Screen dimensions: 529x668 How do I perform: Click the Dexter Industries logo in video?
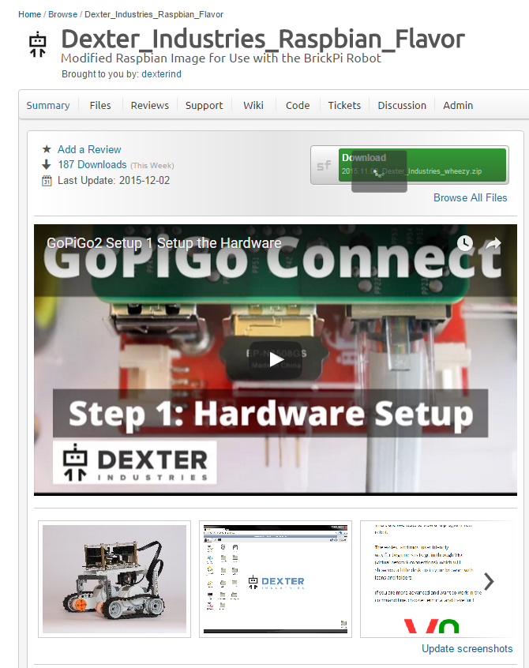click(134, 462)
